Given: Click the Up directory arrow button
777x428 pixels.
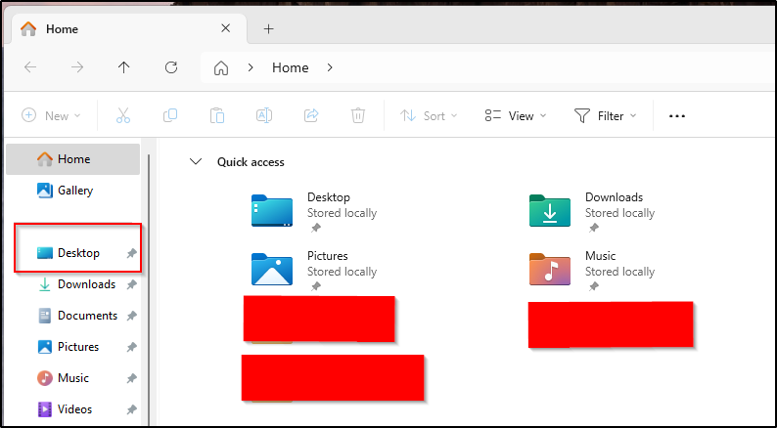Looking at the screenshot, I should click(123, 67).
